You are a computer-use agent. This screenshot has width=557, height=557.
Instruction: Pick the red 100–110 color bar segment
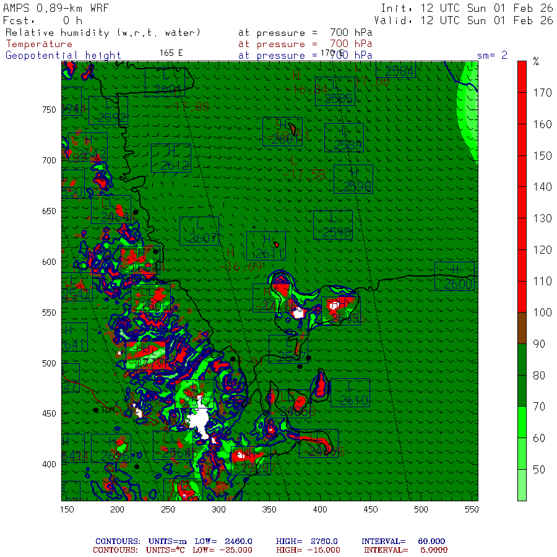[522, 296]
